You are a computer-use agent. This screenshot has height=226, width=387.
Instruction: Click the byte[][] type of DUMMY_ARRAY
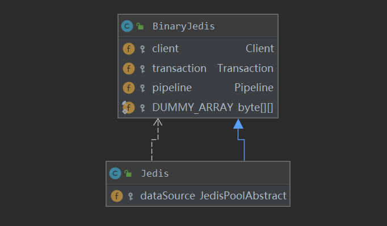255,108
